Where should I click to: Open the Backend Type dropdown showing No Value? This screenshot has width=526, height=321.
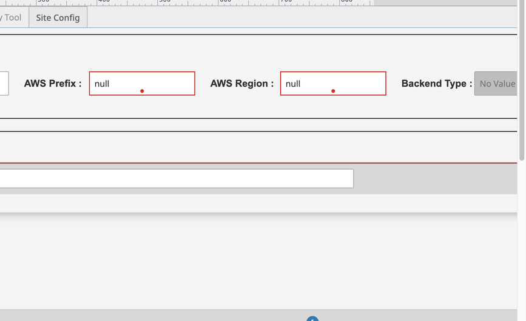tap(496, 84)
